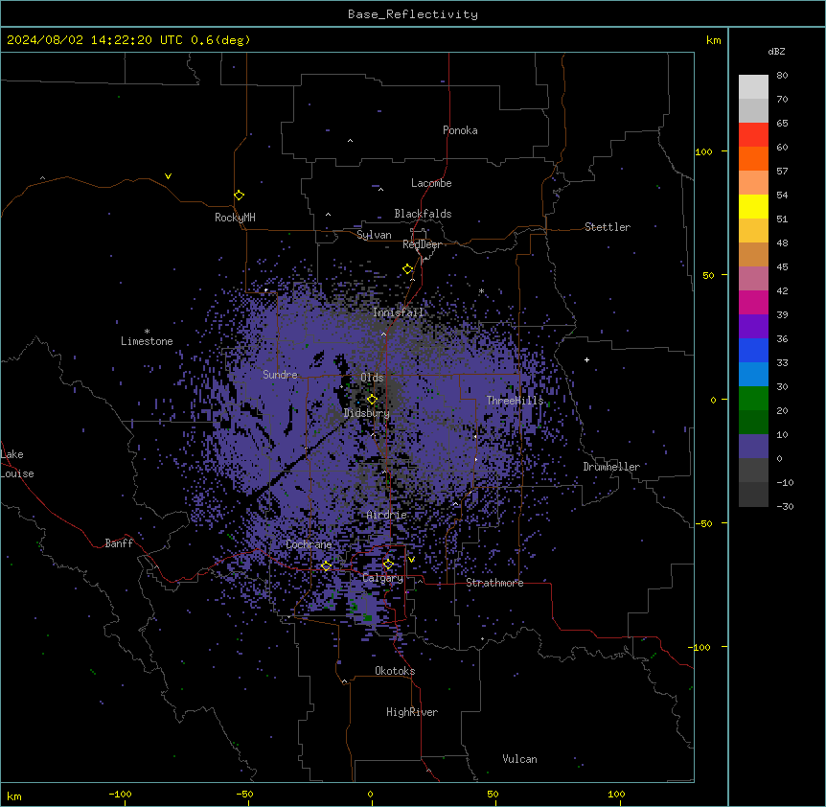Screen dimensions: 826x807
Task: Click the yellow diamond marker below Cochrane
Action: coord(326,566)
